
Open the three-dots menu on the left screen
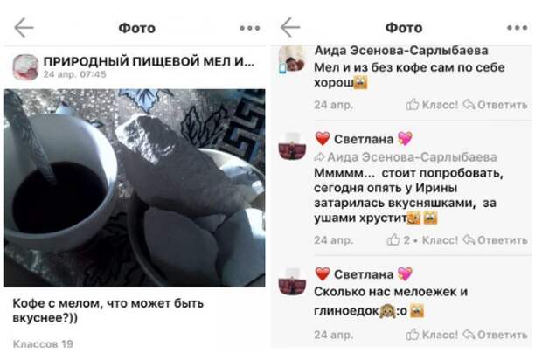click(249, 28)
